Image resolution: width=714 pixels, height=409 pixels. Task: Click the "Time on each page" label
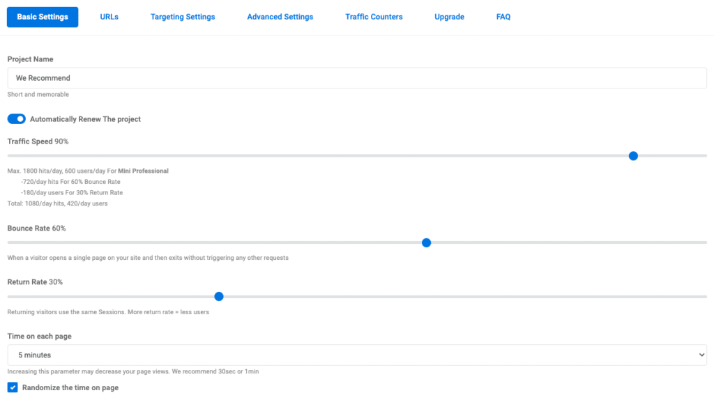point(39,337)
